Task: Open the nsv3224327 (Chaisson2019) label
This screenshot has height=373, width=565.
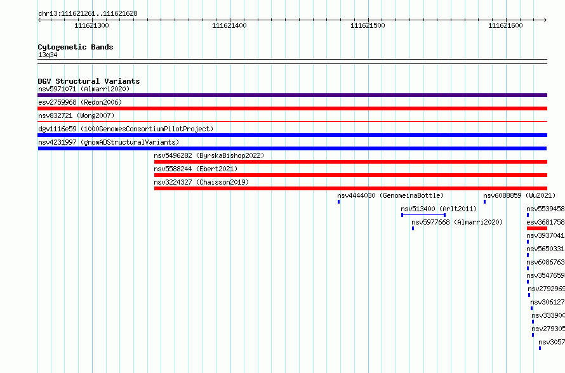Action: click(201, 182)
